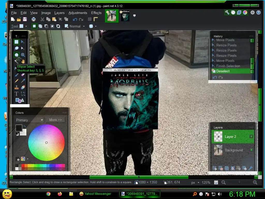
Task: Click the Settings gear icon
Action: click(x=253, y=12)
